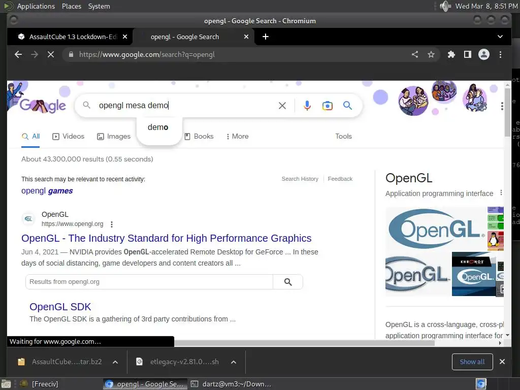The width and height of the screenshot is (520, 390).
Task: Search by image with camera icon
Action: point(328,106)
